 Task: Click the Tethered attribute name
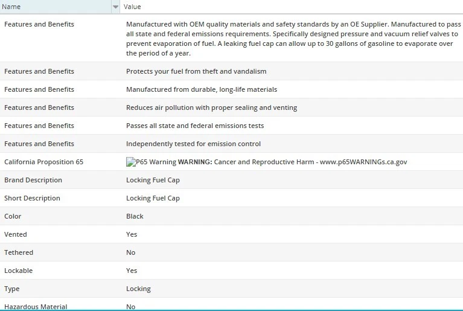click(19, 252)
